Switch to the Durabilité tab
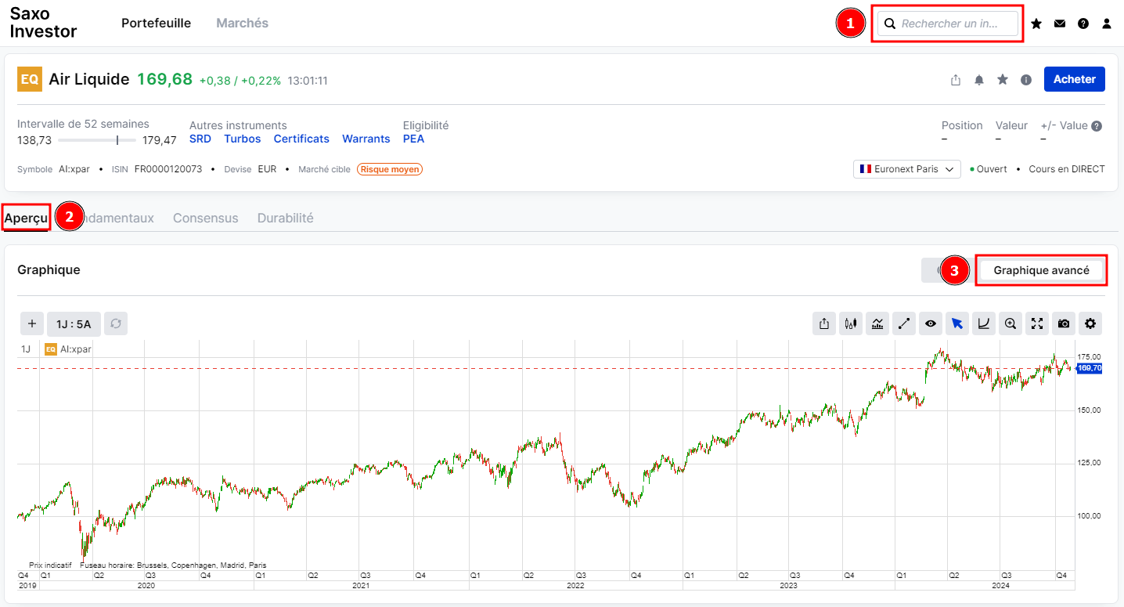This screenshot has height=607, width=1124. 286,218
